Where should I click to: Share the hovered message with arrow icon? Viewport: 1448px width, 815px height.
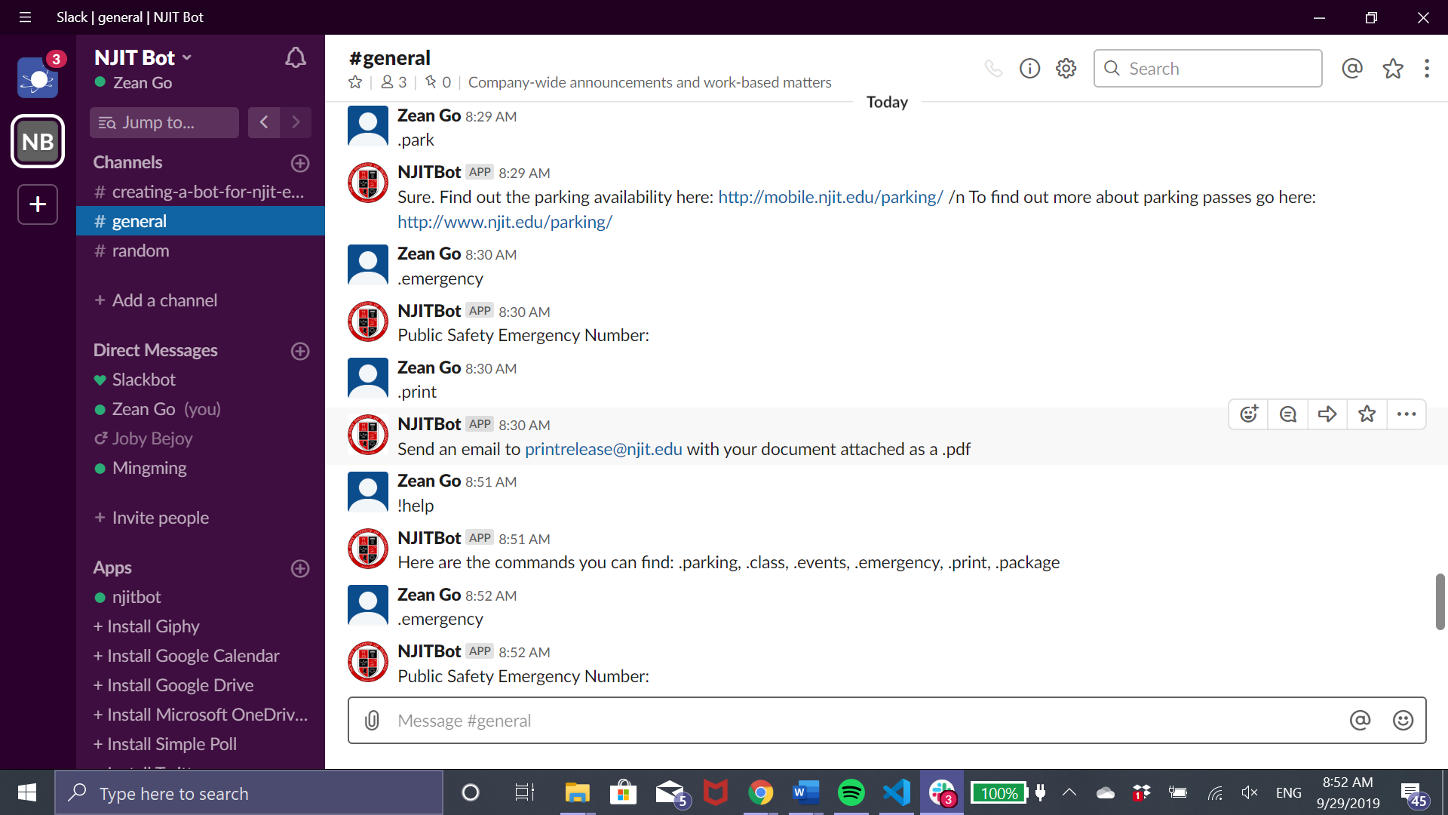[x=1327, y=414]
